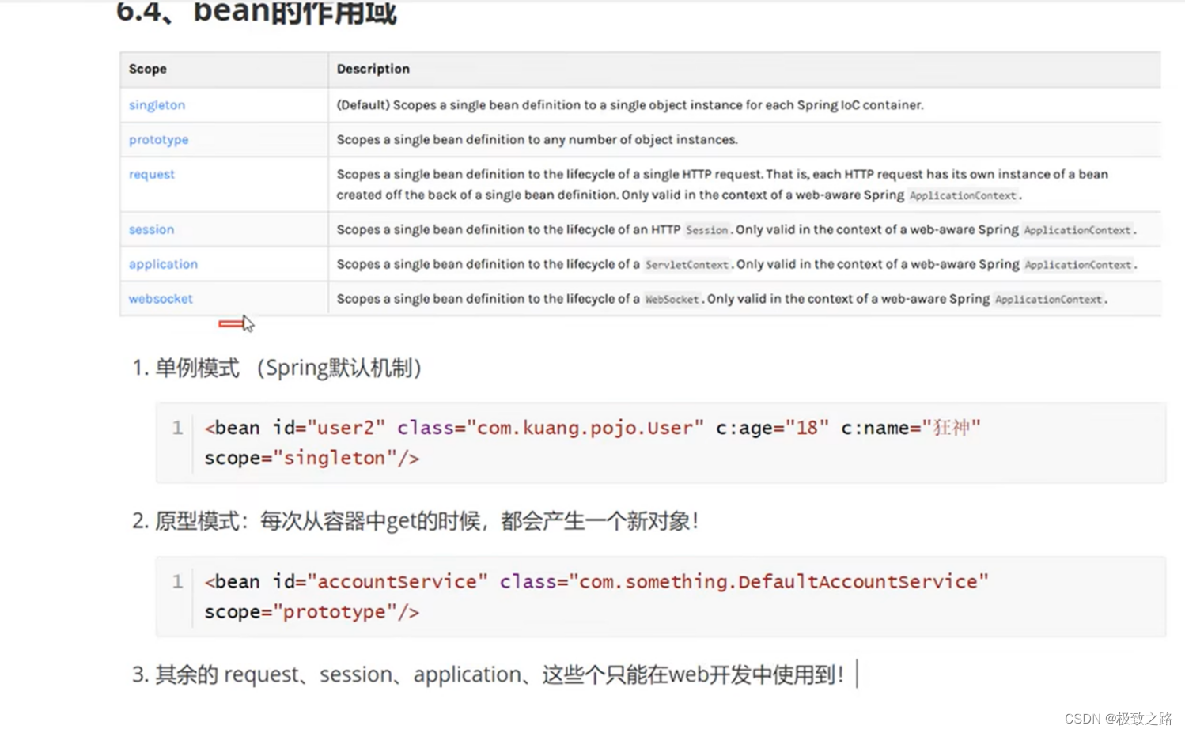Image resolution: width=1185 pixels, height=733 pixels.
Task: Open the request scope link
Action: click(152, 174)
